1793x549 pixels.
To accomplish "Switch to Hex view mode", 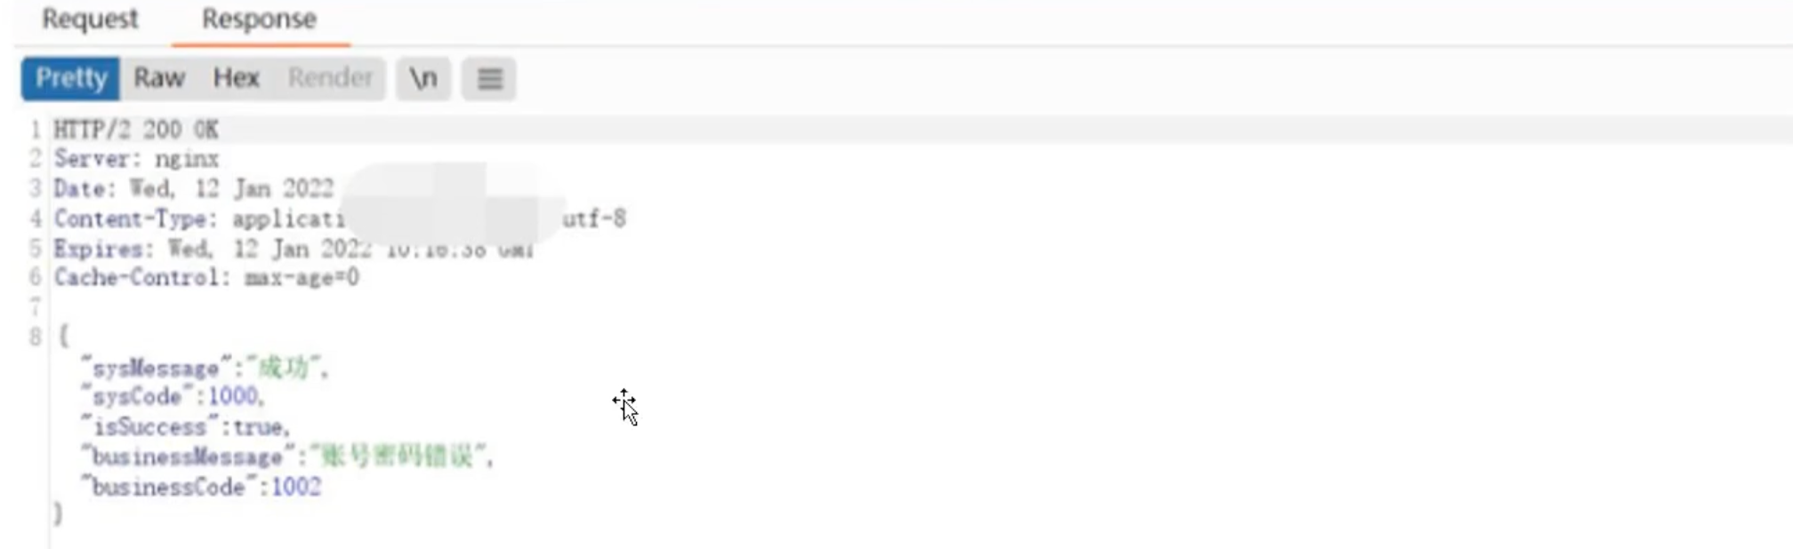I will [x=236, y=78].
